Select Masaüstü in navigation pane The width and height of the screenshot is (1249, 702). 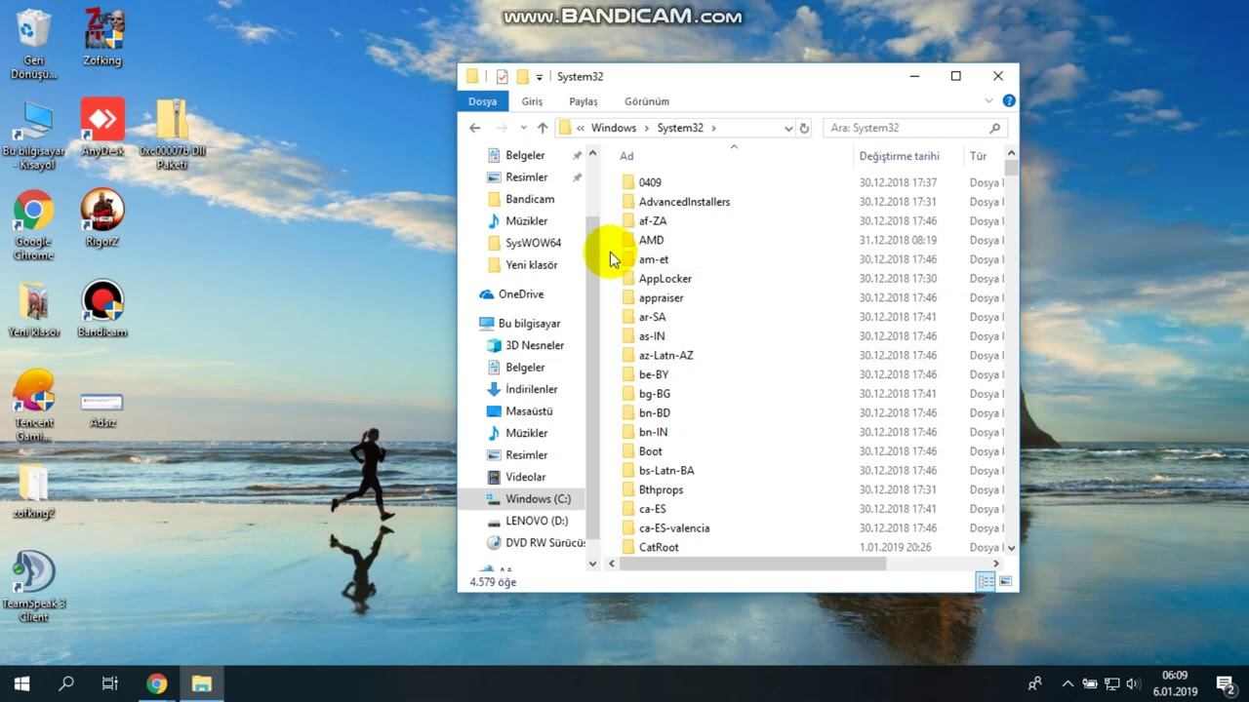tap(529, 411)
